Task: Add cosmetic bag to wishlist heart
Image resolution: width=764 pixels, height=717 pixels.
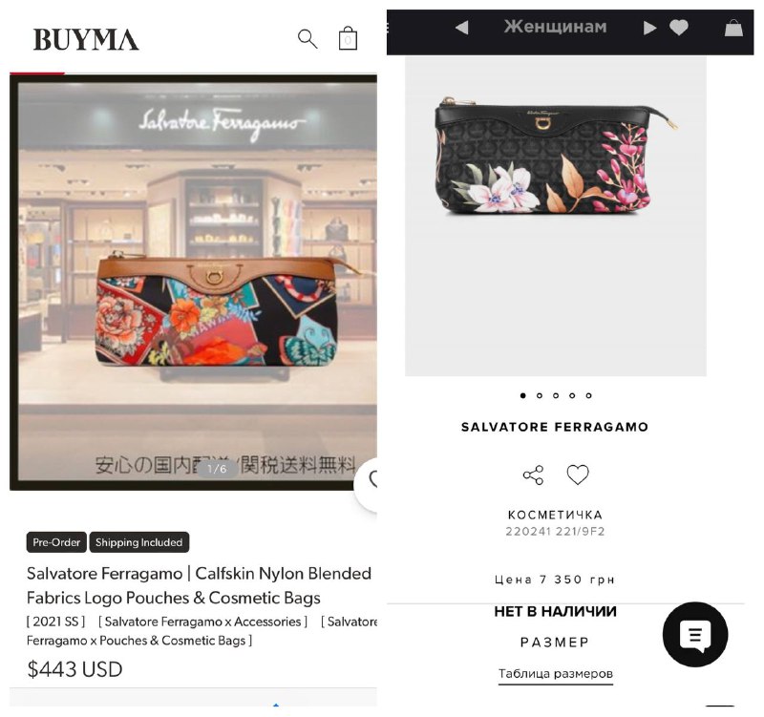Action: pos(578,474)
